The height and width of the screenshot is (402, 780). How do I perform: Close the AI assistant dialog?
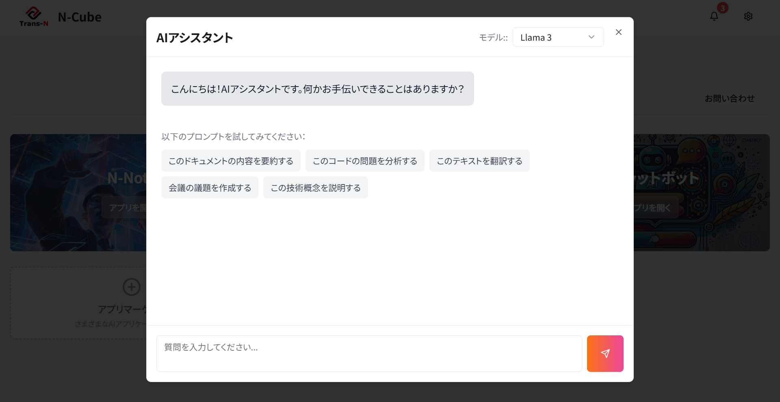click(618, 32)
